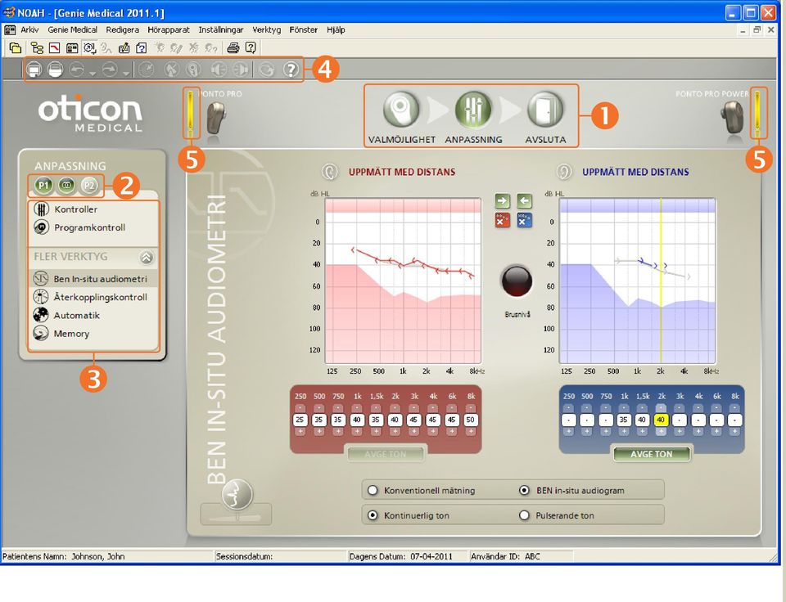Screen dimensions: 786x602
Task: Click the Brusnivå noise level indicator
Action: (x=517, y=281)
